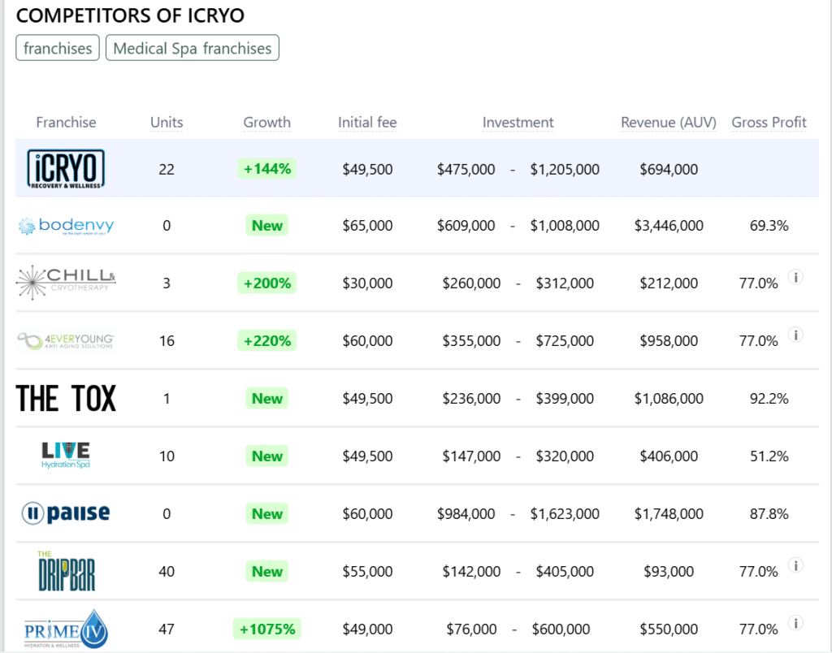Show info for Prime IV gross profit
Viewport: 832px width, 653px height.
[795, 623]
